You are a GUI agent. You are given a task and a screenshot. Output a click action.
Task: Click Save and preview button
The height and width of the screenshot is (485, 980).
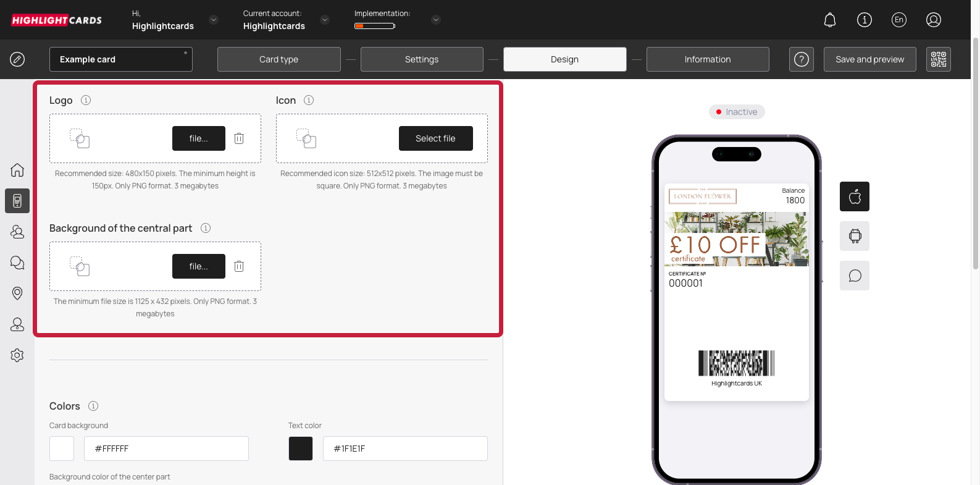click(869, 59)
